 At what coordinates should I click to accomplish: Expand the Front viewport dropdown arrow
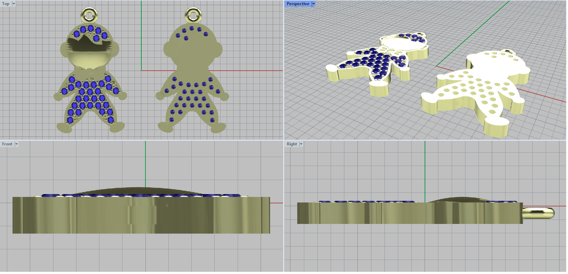point(16,144)
